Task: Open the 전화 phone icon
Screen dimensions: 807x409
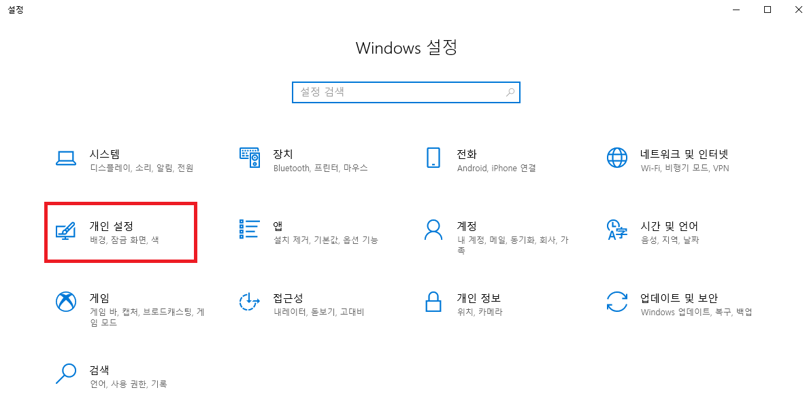Action: tap(433, 158)
